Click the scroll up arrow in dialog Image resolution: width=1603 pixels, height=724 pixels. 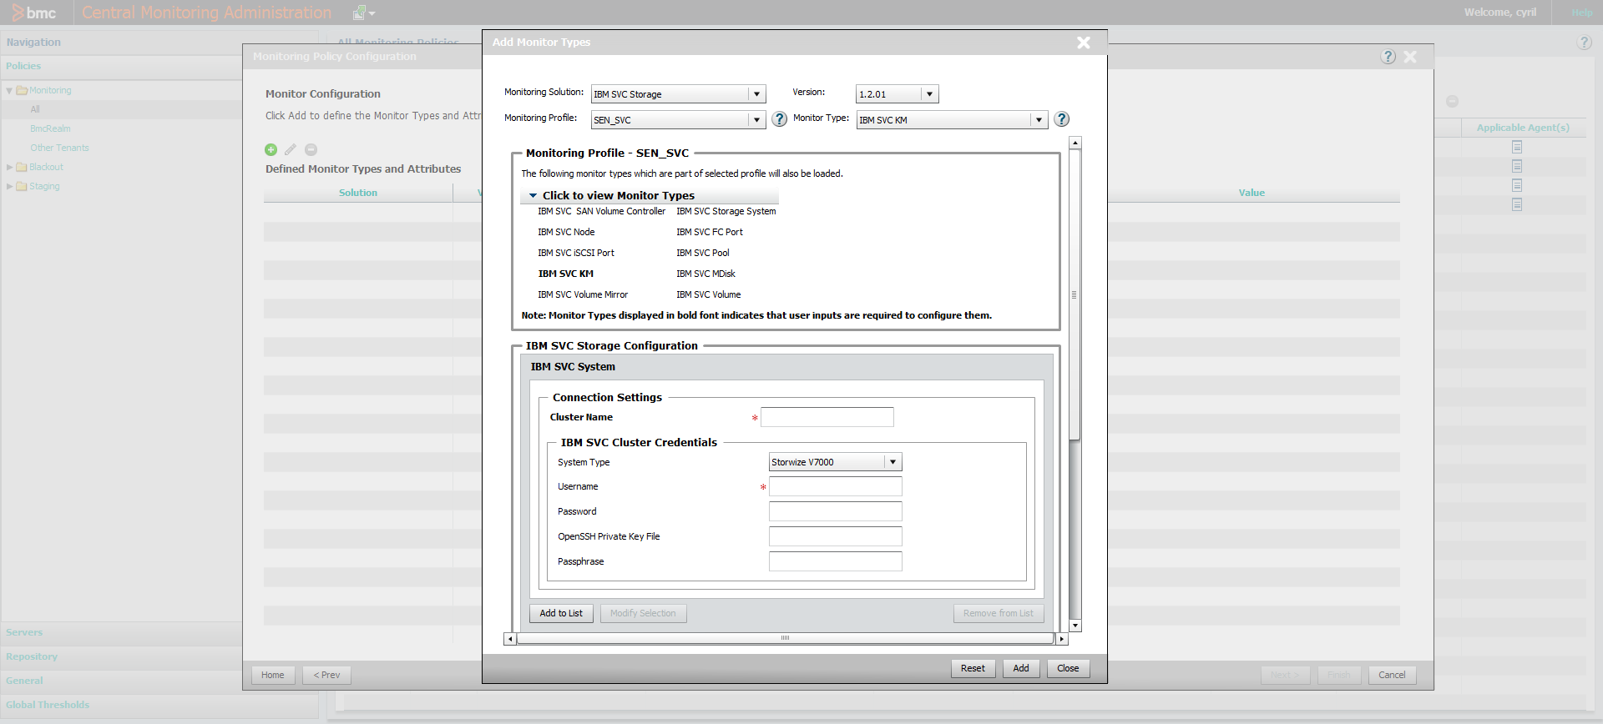click(1075, 143)
